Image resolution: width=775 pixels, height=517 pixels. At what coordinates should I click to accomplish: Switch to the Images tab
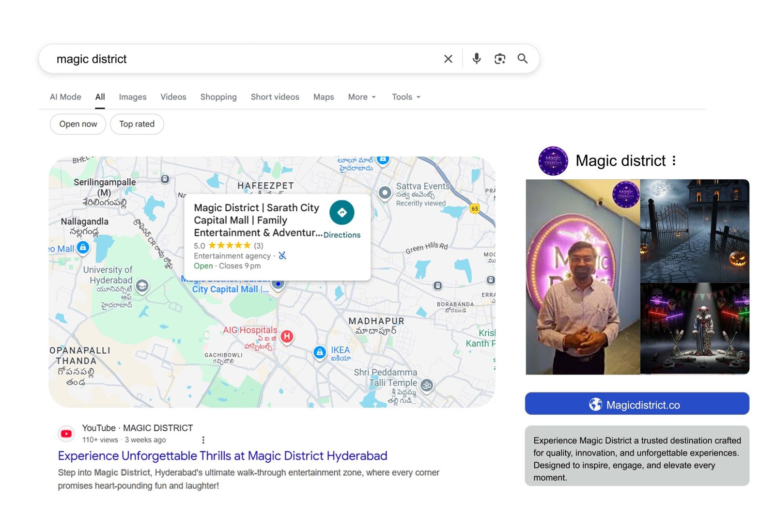click(132, 97)
